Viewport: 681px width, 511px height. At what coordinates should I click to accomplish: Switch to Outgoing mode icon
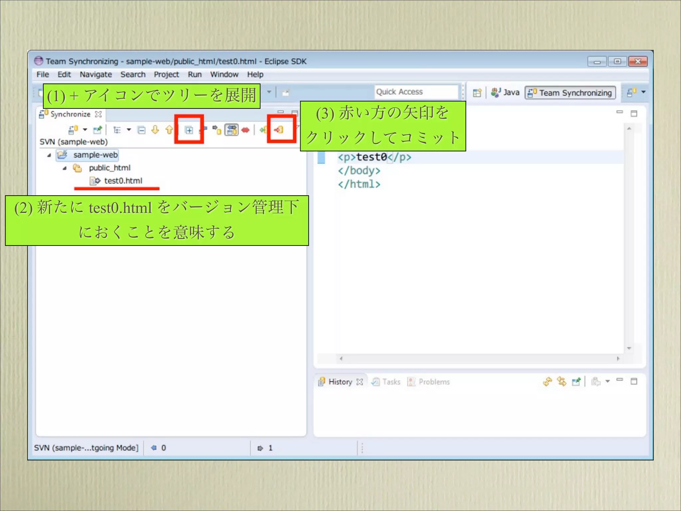tap(217, 130)
